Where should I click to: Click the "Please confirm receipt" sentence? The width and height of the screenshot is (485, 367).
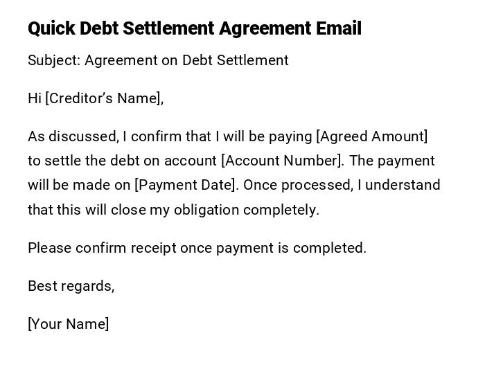197,248
